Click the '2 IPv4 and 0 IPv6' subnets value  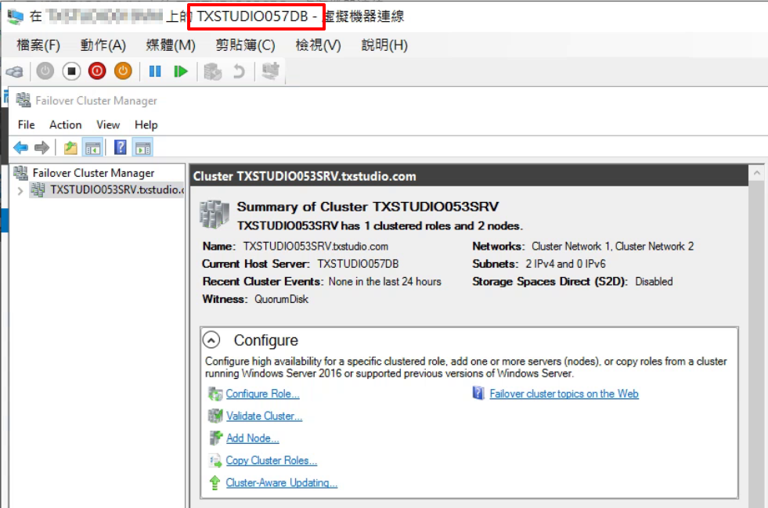566,264
